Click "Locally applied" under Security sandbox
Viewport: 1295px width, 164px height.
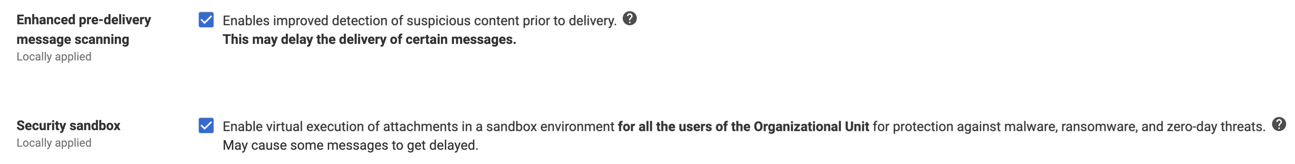(54, 143)
